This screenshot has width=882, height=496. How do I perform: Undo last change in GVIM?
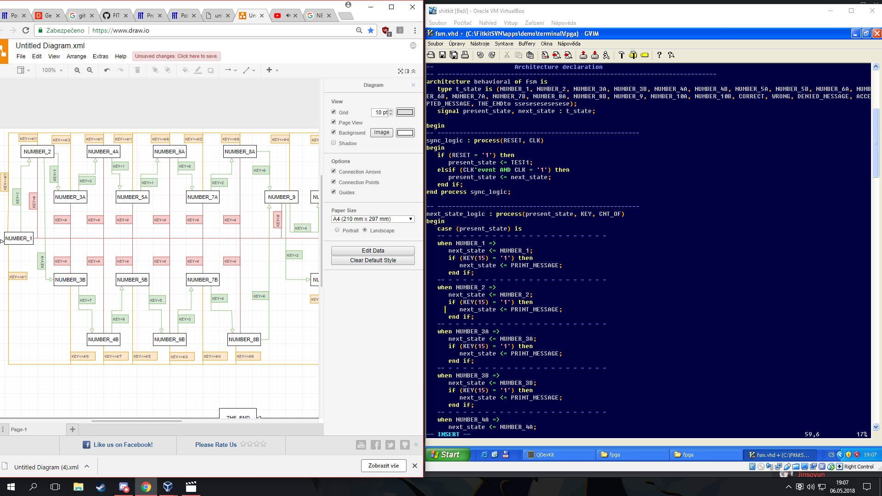click(481, 55)
